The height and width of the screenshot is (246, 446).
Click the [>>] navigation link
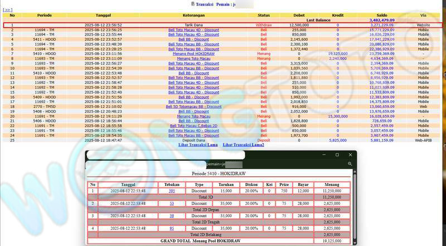point(7,10)
